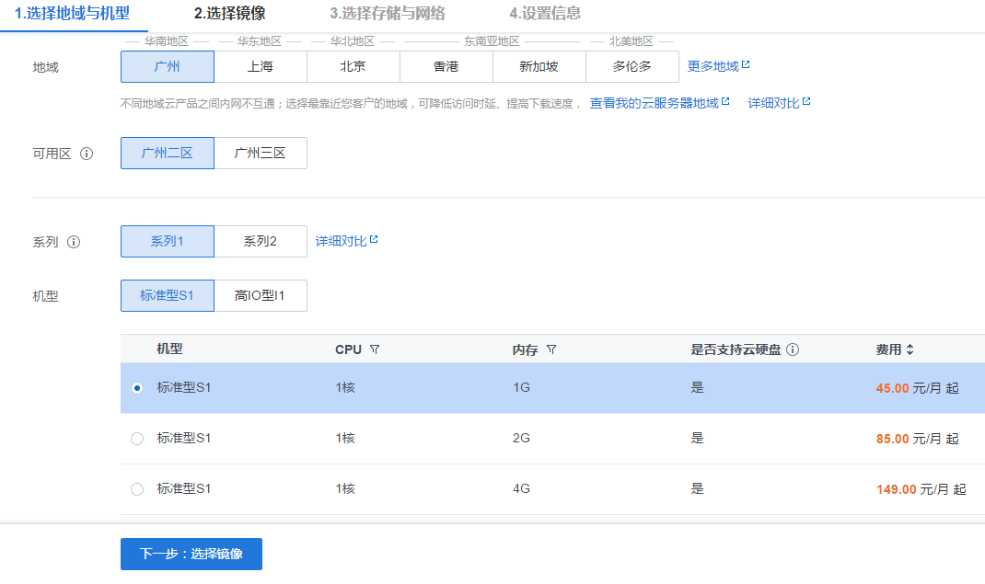The width and height of the screenshot is (985, 584).
Task: Open the 内存 column filter
Action: click(551, 349)
